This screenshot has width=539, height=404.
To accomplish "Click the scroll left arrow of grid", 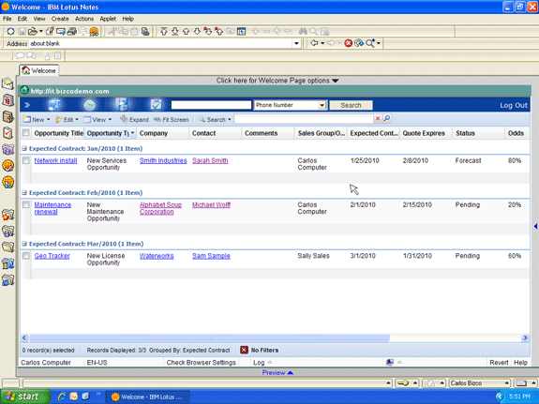I will coord(24,337).
